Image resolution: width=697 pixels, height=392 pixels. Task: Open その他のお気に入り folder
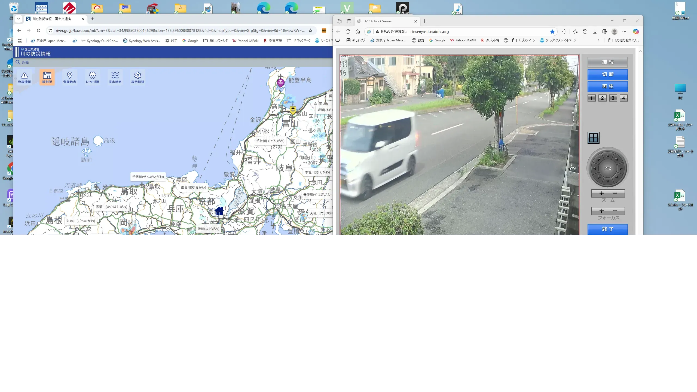624,40
